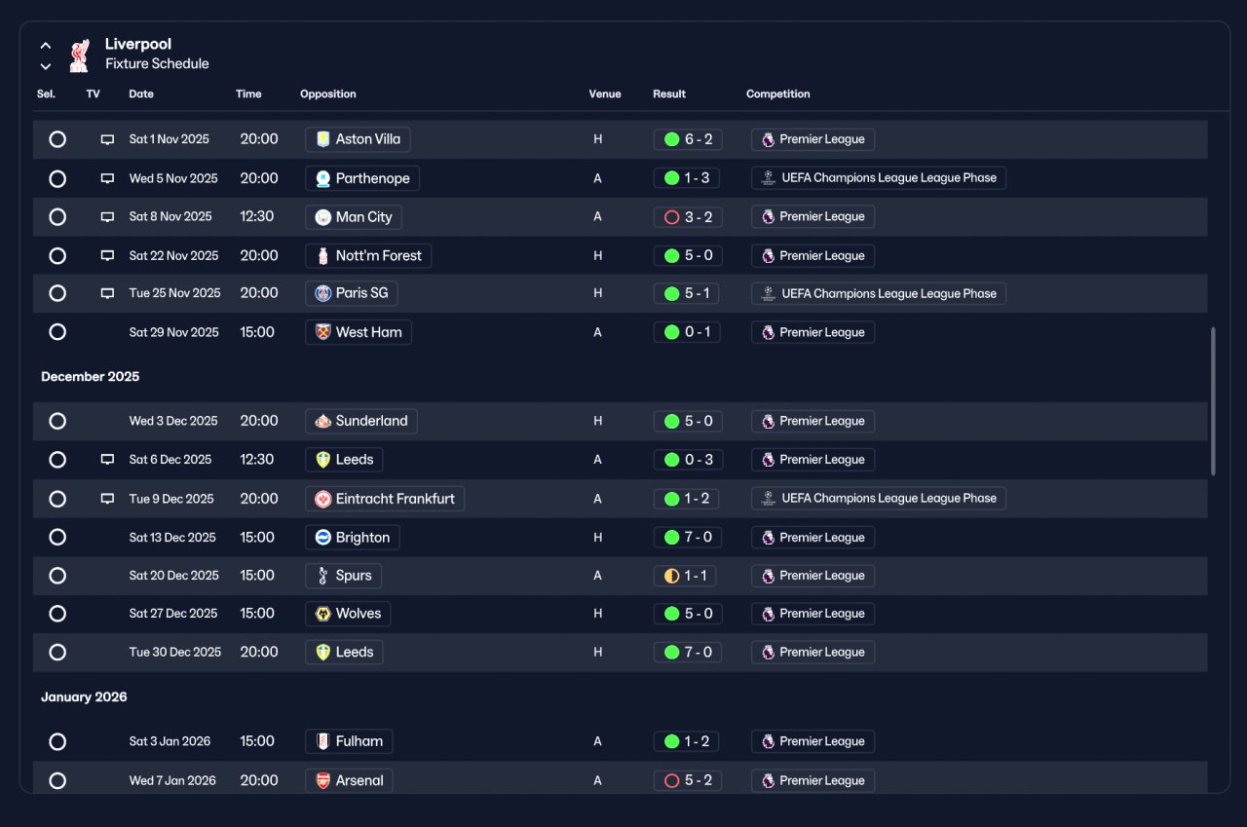Viewport: 1247px width, 827px height.
Task: Click the vertical scrollbar thumb on right
Action: [1213, 401]
